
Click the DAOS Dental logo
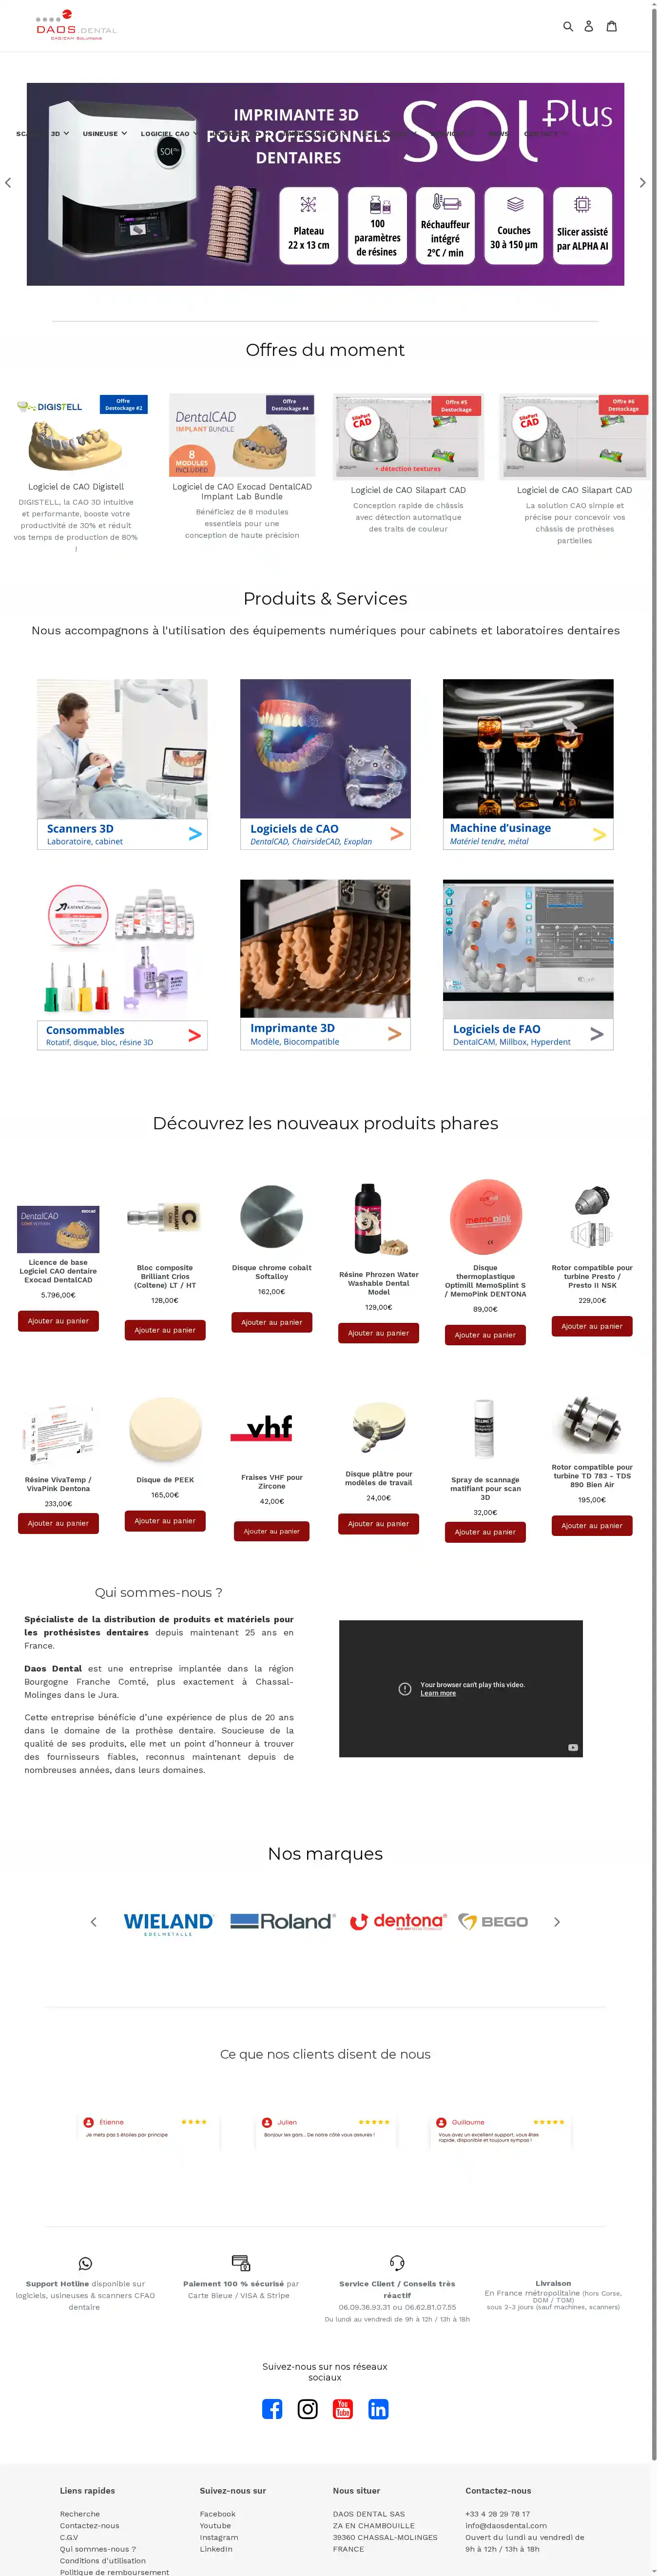tap(76, 26)
